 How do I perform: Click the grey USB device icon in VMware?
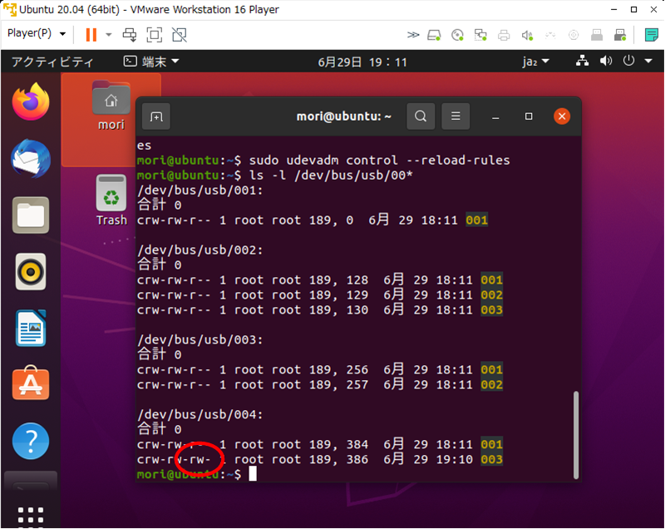coord(597,35)
